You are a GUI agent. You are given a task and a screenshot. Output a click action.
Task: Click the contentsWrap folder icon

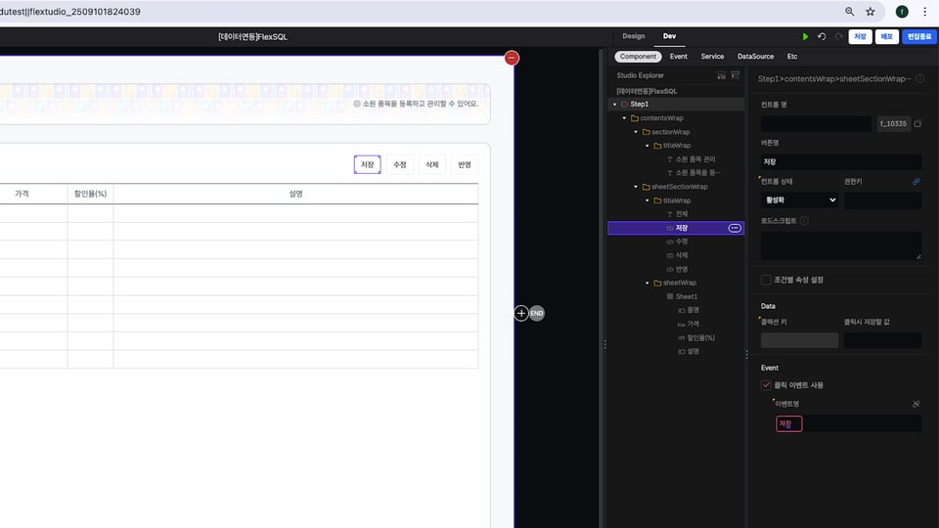[x=635, y=118]
